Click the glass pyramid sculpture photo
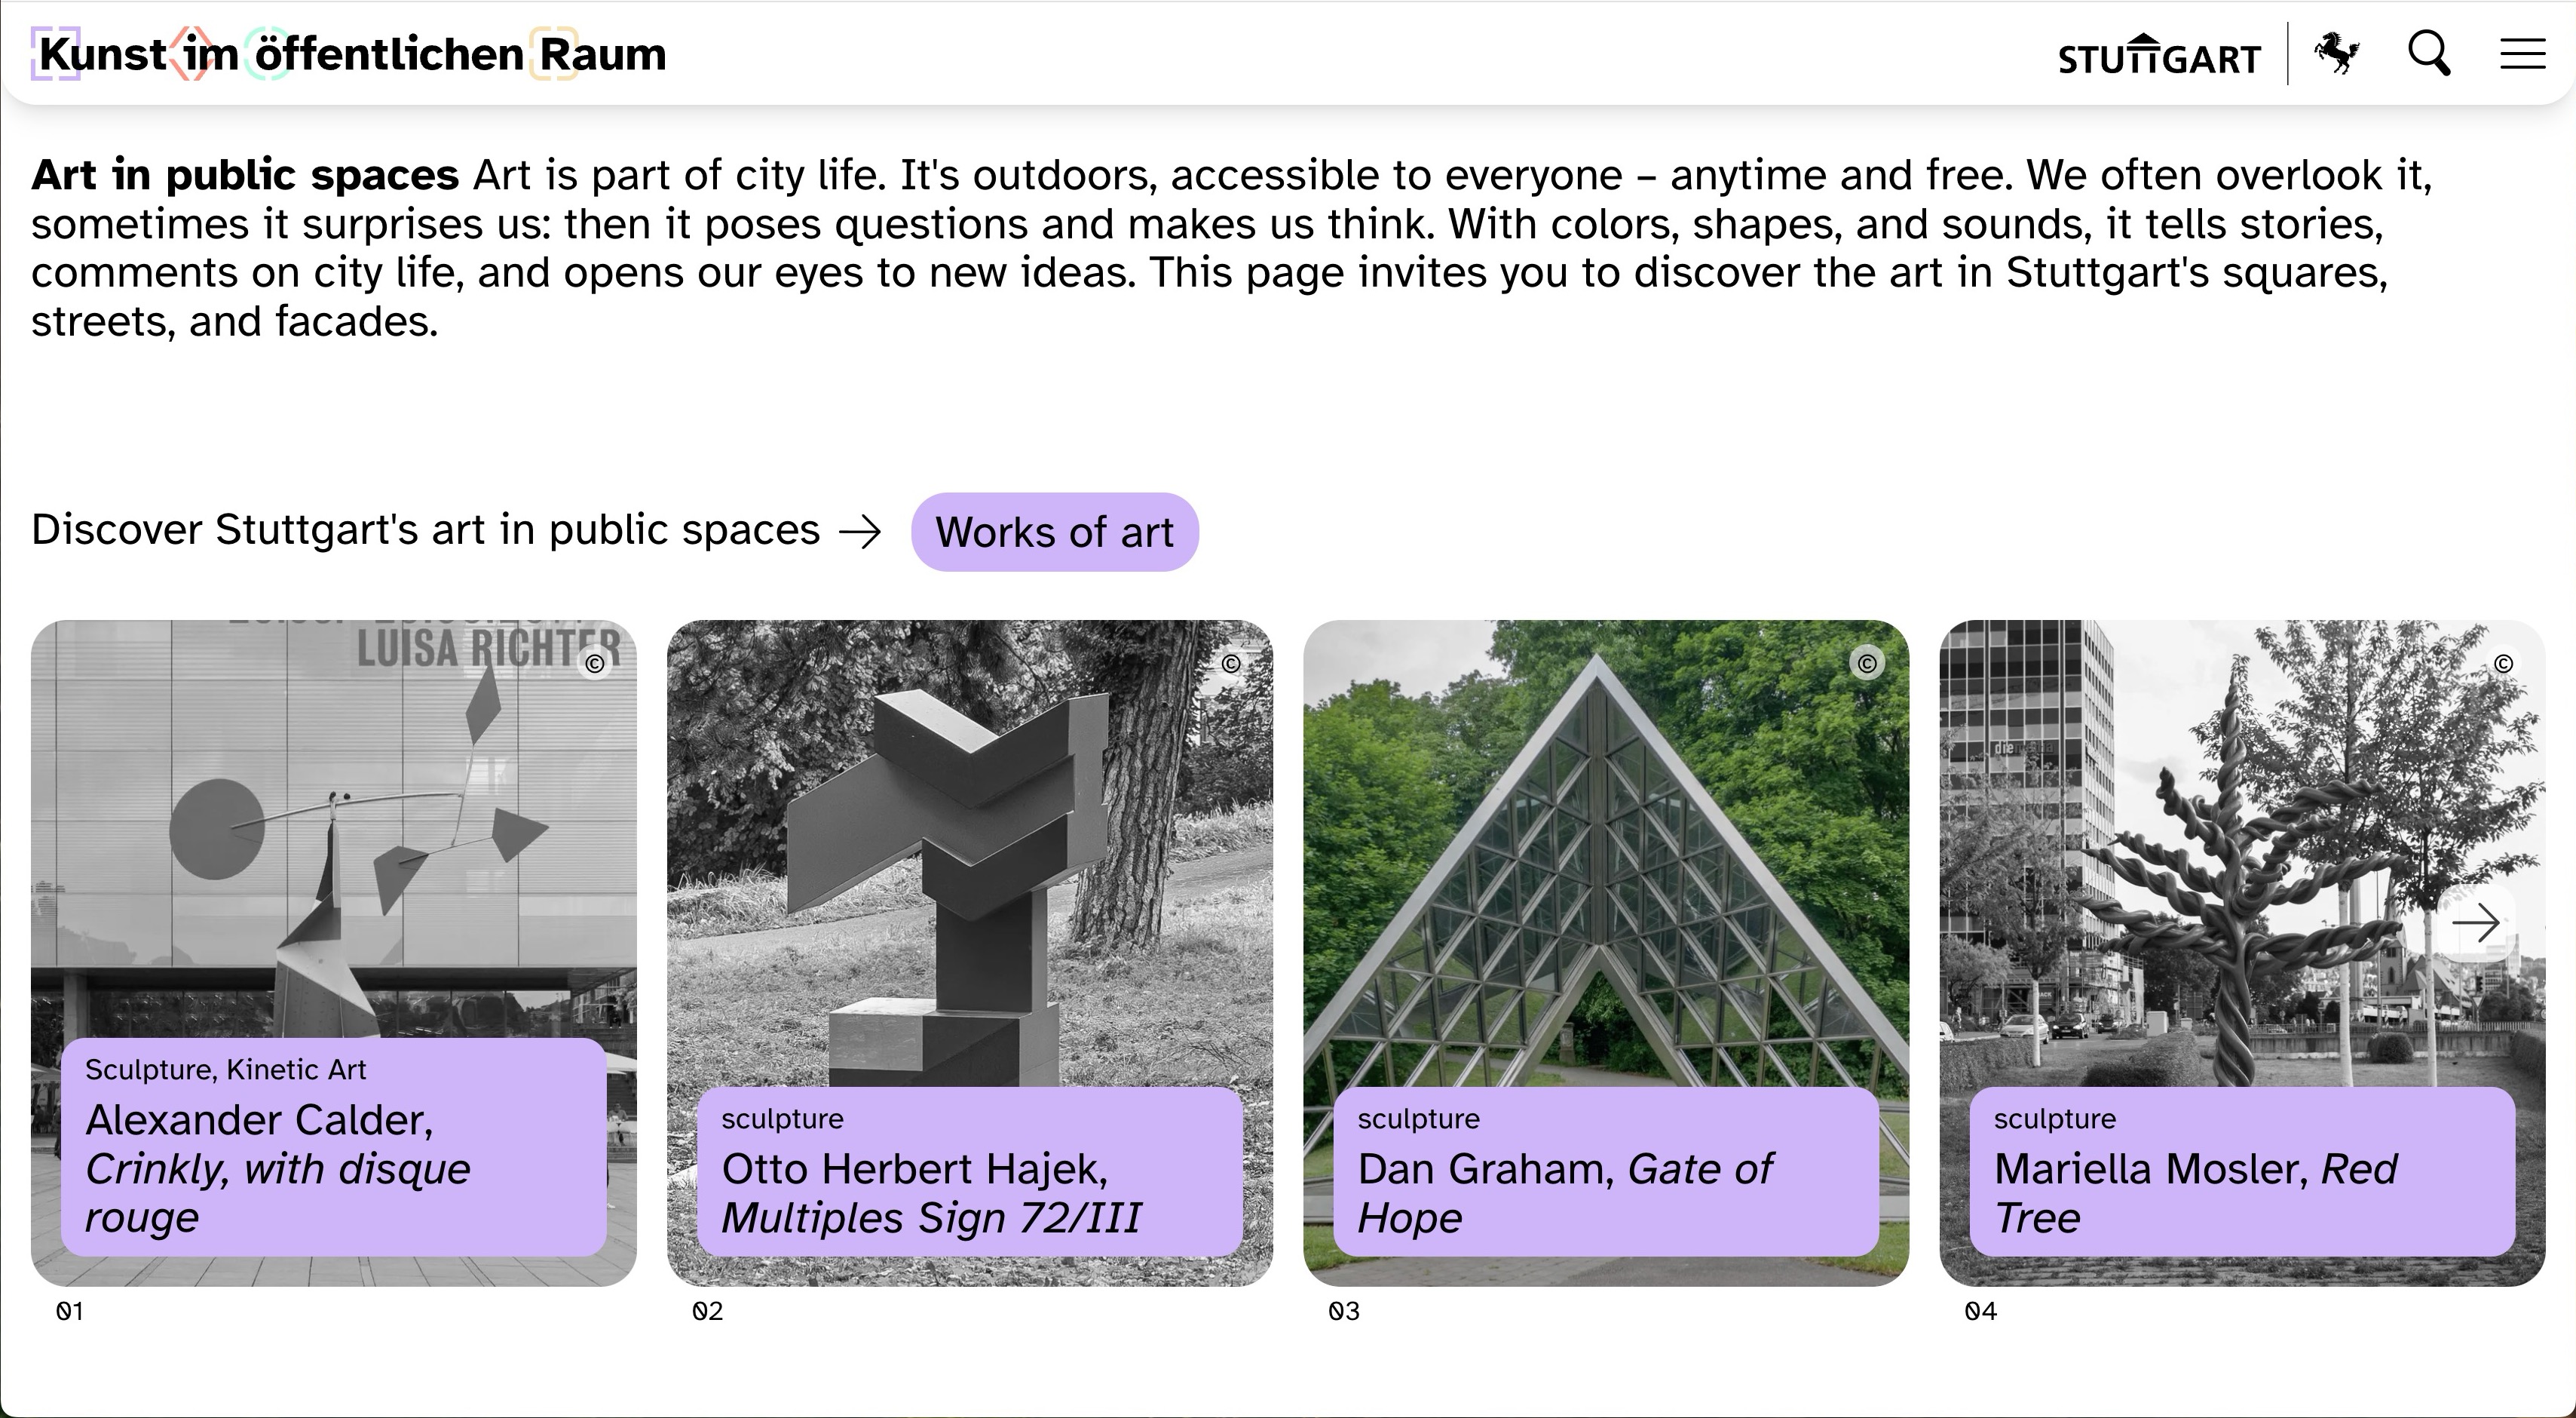Image resolution: width=2576 pixels, height=1418 pixels. (x=1605, y=851)
